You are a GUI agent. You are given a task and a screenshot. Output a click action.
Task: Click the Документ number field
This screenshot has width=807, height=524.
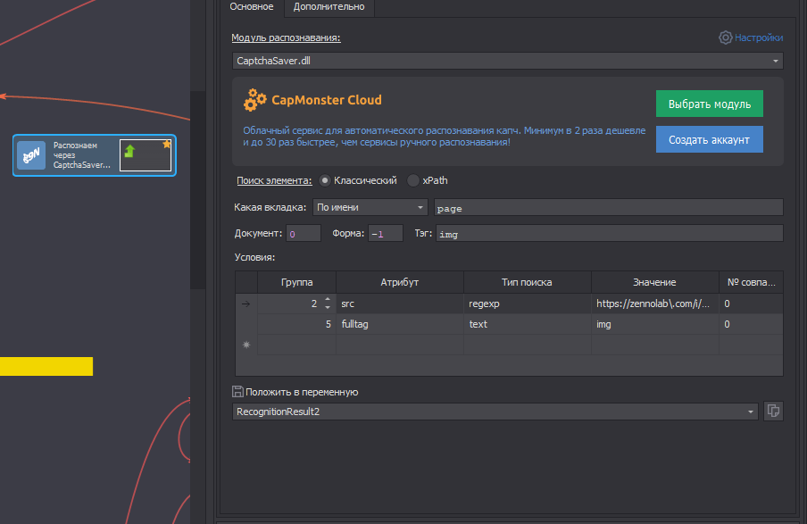pos(304,233)
